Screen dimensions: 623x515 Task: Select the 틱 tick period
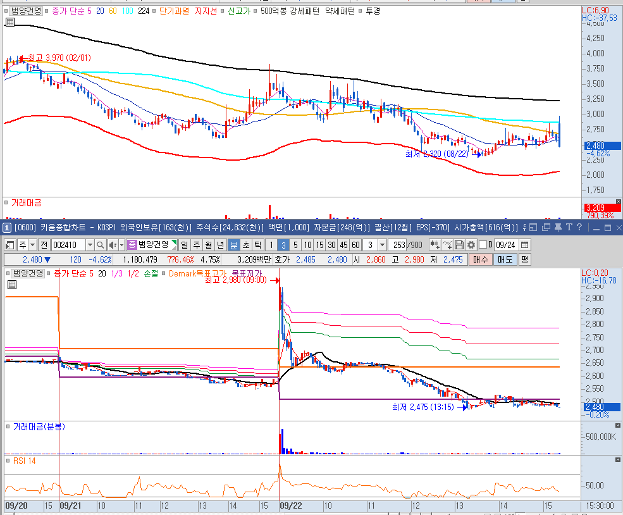(x=257, y=245)
